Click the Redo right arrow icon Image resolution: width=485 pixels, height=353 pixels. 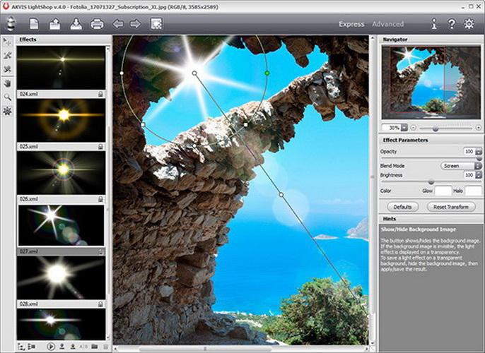pyautogui.click(x=136, y=24)
